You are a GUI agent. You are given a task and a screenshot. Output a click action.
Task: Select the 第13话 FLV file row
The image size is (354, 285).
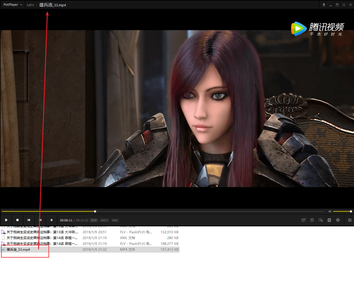[x=90, y=232]
